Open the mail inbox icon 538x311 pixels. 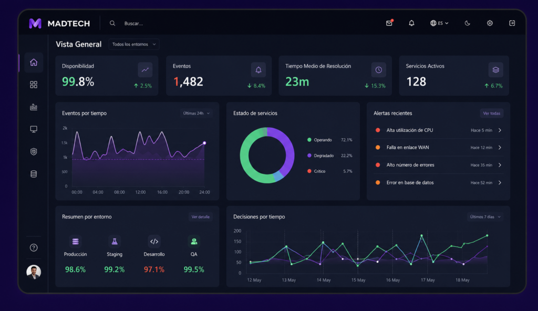389,23
